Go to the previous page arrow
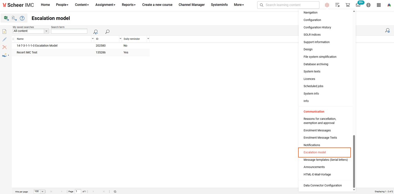The width and height of the screenshot is (394, 194). (61, 192)
